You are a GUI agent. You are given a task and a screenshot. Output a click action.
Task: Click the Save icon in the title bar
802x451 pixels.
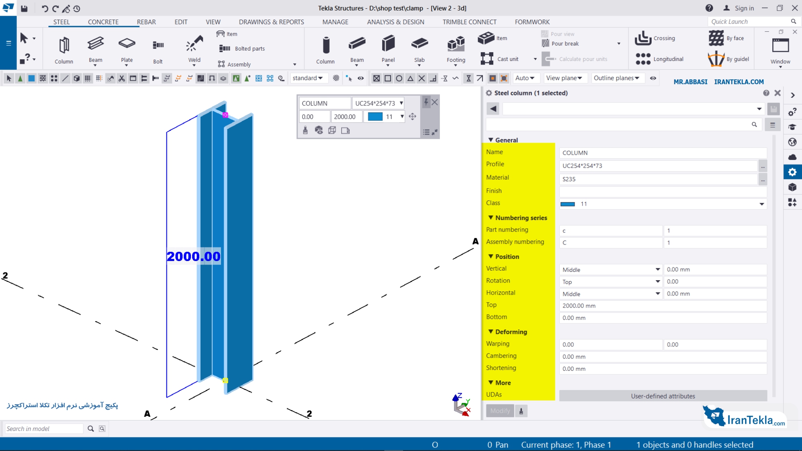point(24,8)
